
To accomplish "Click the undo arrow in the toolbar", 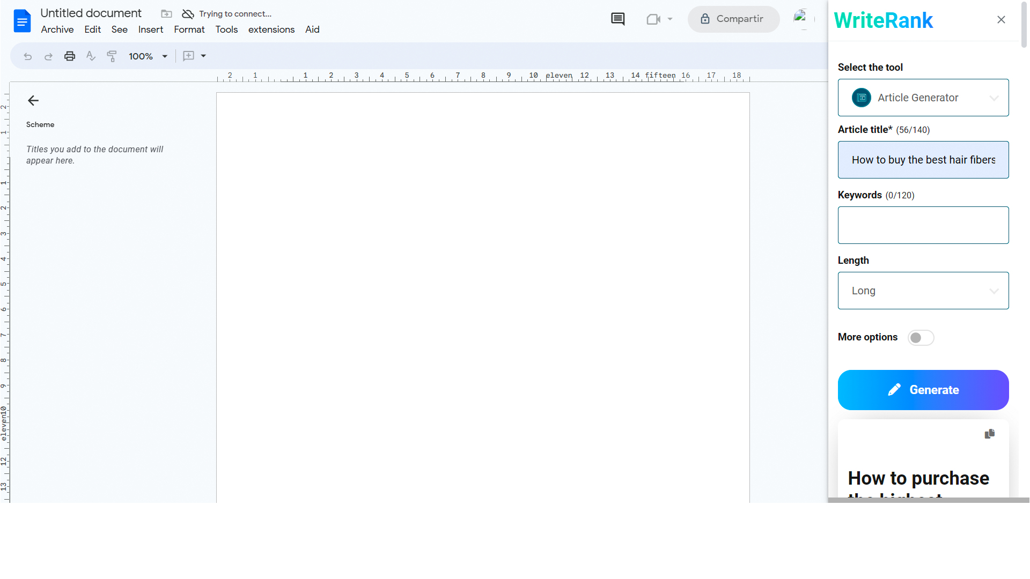I will (x=28, y=56).
